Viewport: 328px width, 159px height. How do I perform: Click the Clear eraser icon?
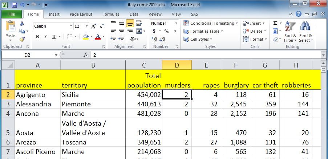click(275, 39)
